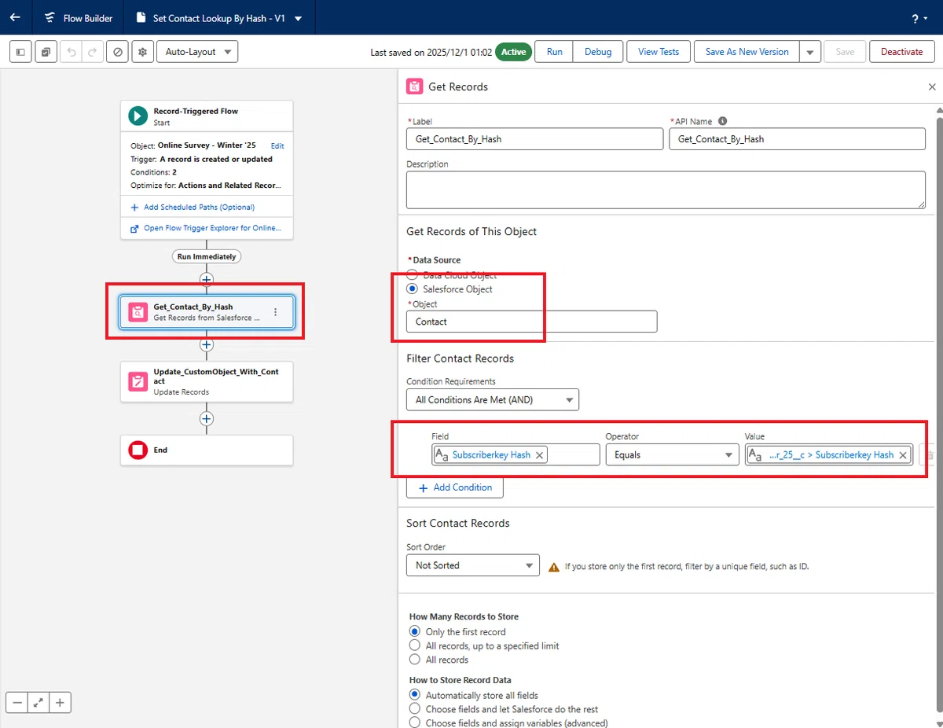The height and width of the screenshot is (728, 943).
Task: Click the Run button
Action: click(x=555, y=52)
